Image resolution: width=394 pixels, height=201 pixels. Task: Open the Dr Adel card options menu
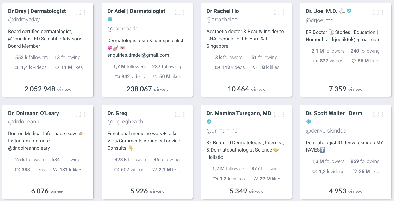click(184, 12)
